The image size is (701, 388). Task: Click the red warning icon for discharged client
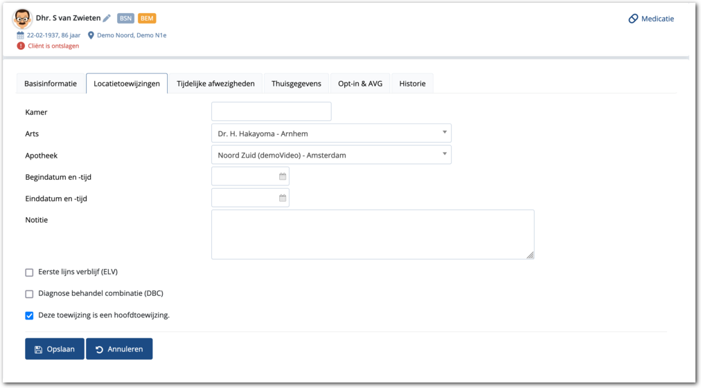tap(21, 46)
